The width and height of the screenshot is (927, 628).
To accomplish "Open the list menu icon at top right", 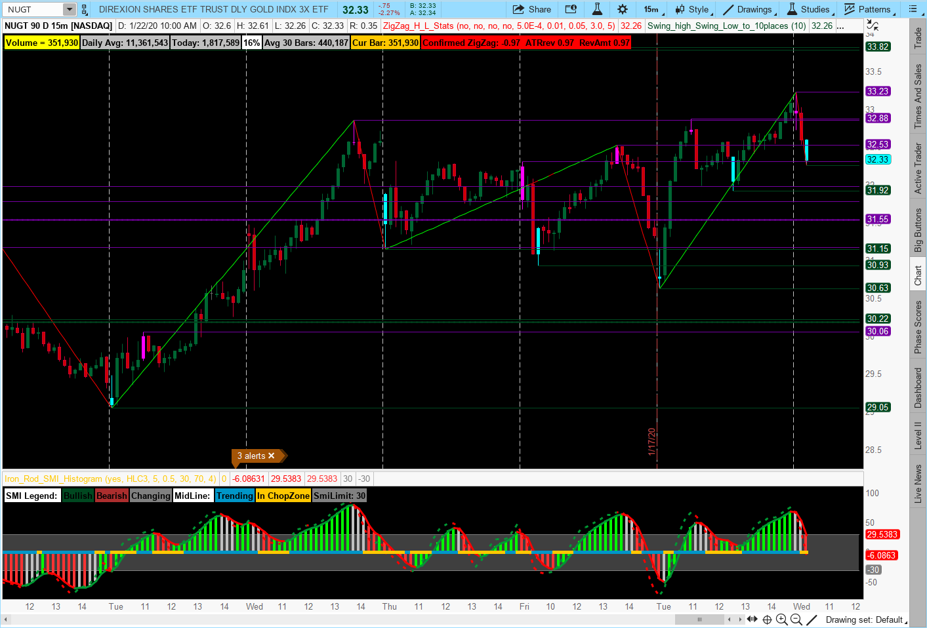I will [x=913, y=9].
